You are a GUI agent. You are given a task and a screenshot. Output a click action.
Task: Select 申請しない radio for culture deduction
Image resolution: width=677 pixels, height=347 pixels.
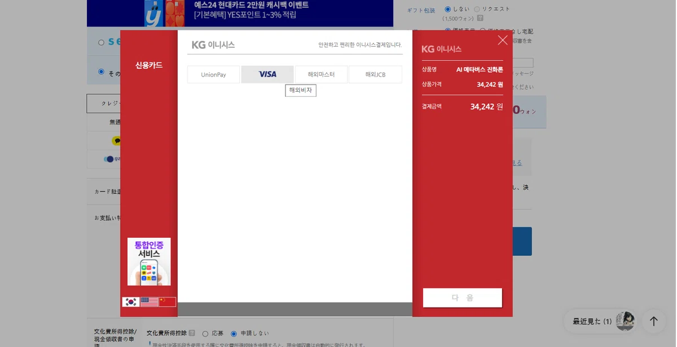pyautogui.click(x=234, y=333)
